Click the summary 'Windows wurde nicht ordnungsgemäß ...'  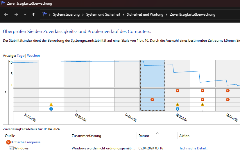point(103,148)
